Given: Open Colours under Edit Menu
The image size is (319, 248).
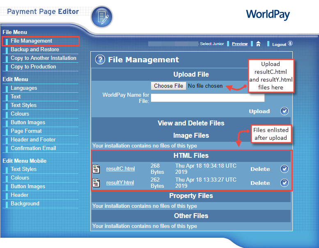Looking at the screenshot, I should 20,114.
